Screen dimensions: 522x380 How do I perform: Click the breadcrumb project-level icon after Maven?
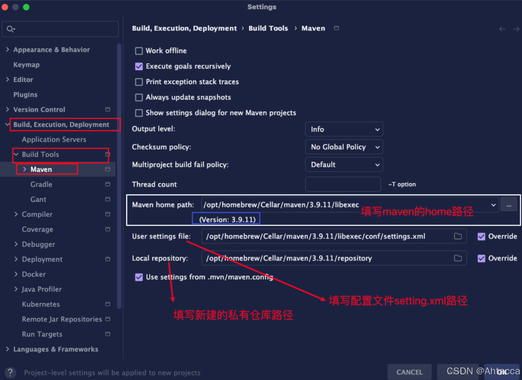(x=336, y=28)
